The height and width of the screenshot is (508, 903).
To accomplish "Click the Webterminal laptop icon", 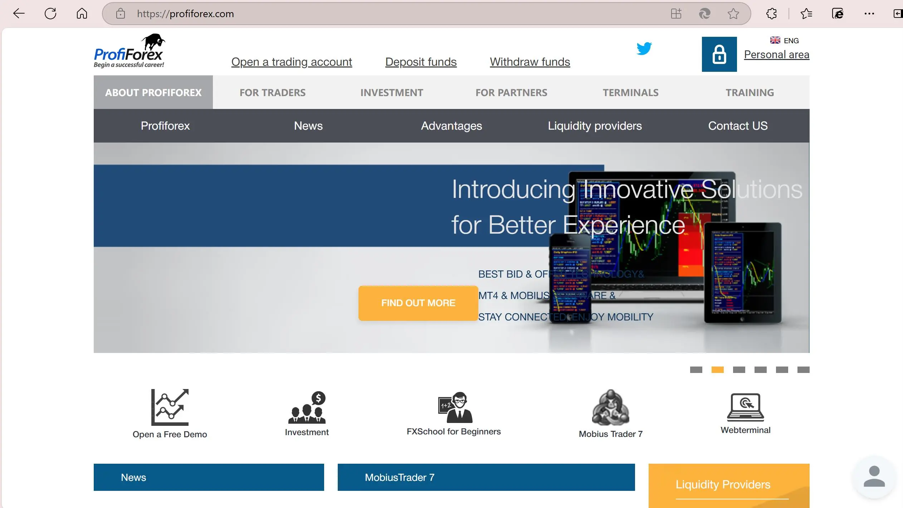I will tap(746, 407).
